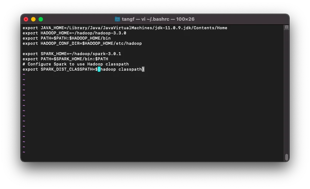Click the scrollbar thumb at the bottom right
The height and width of the screenshot is (189, 310).
tap(286, 157)
